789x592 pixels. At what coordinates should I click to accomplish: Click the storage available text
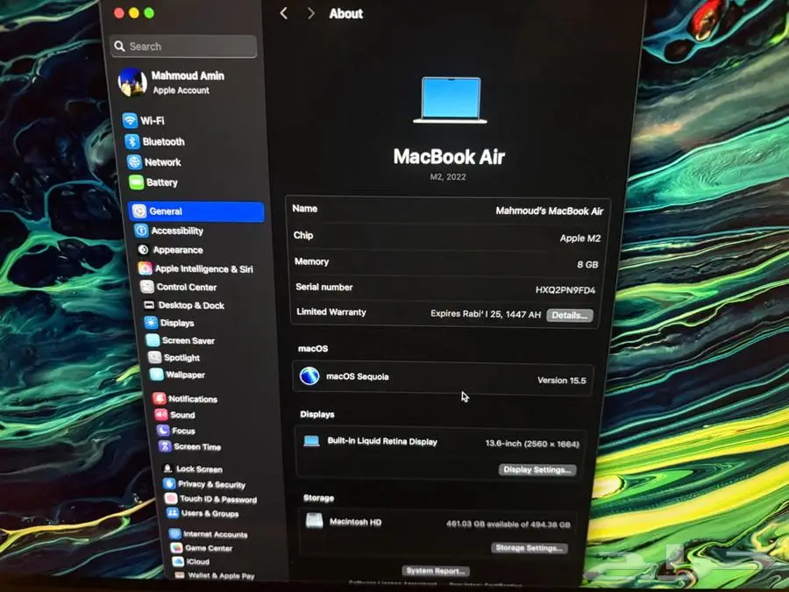(x=508, y=524)
